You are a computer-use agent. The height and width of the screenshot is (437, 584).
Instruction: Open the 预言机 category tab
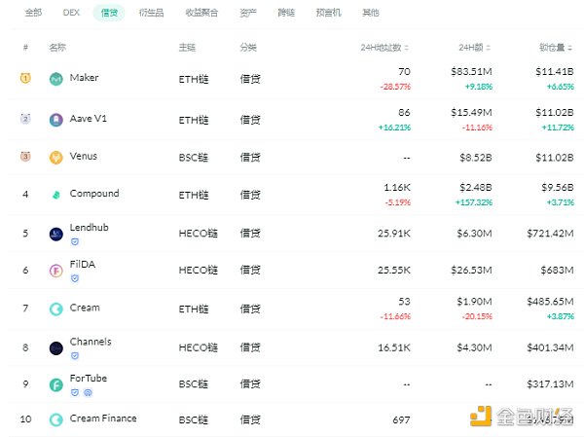pos(328,13)
